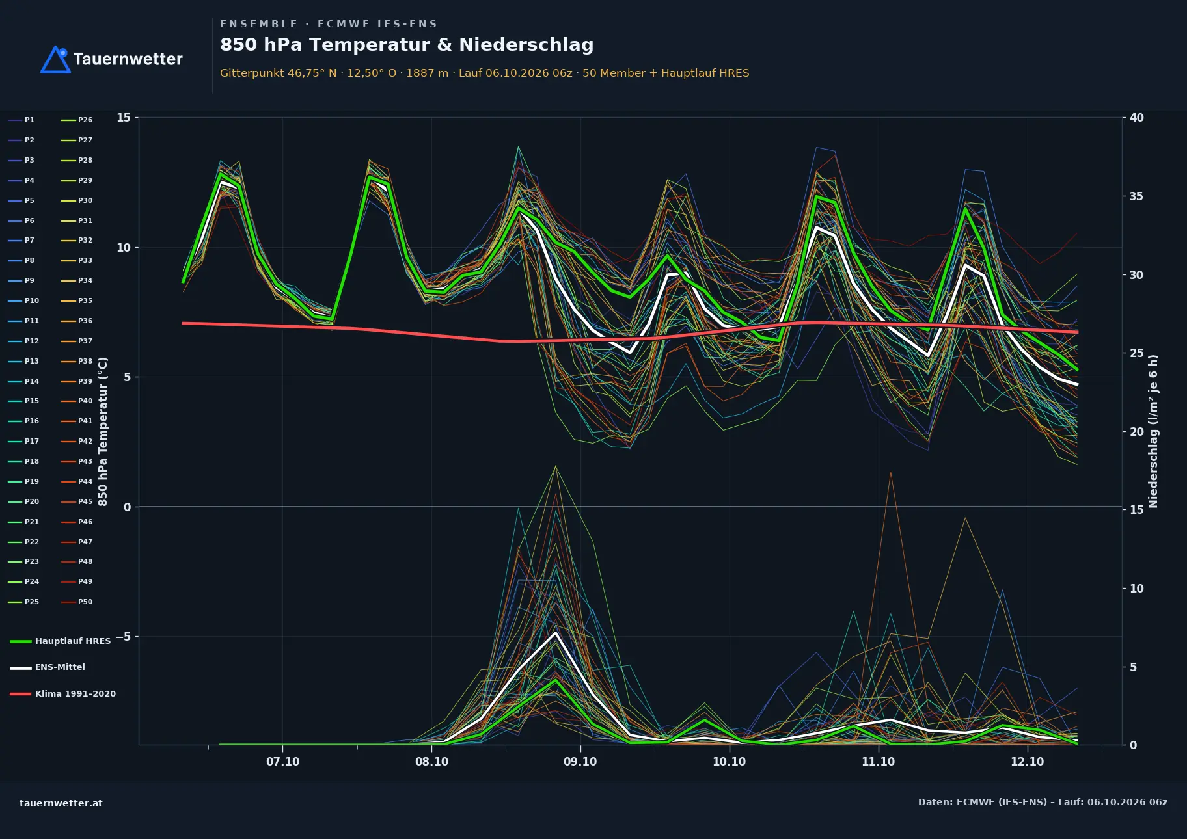Click the chart title 850 hPa Temperatur & Niederschlag
The image size is (1187, 839).
[x=407, y=44]
